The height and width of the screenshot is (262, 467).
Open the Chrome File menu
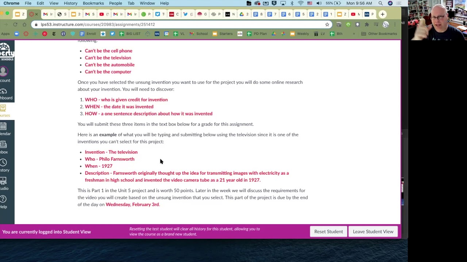28,3
